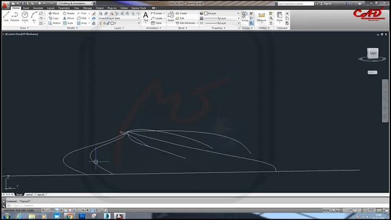Expand the Annotation panel

click(153, 28)
